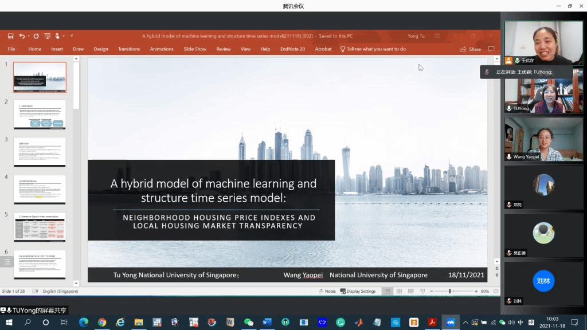Open the Comments pane icon

491,49
